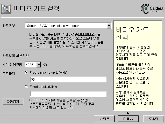Click the 비디오 카드 설정 title

[37, 9]
